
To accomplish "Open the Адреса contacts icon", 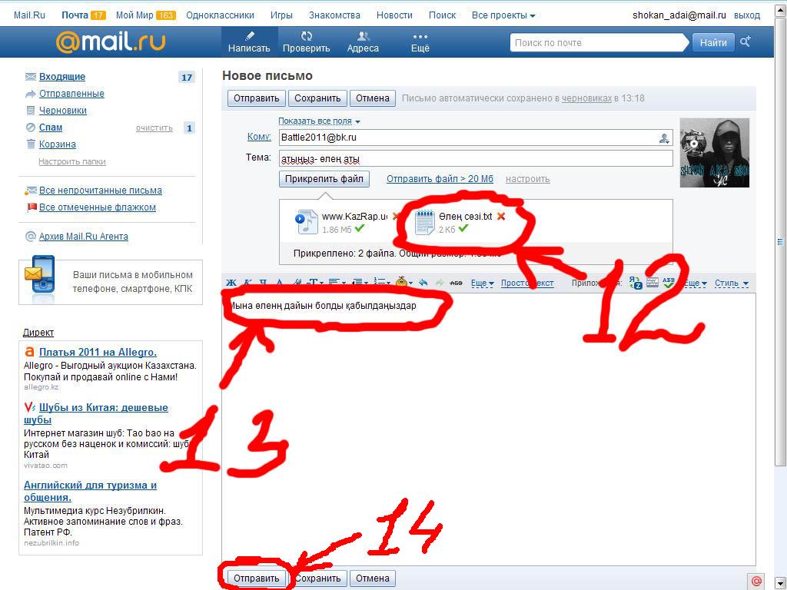I will 363,36.
